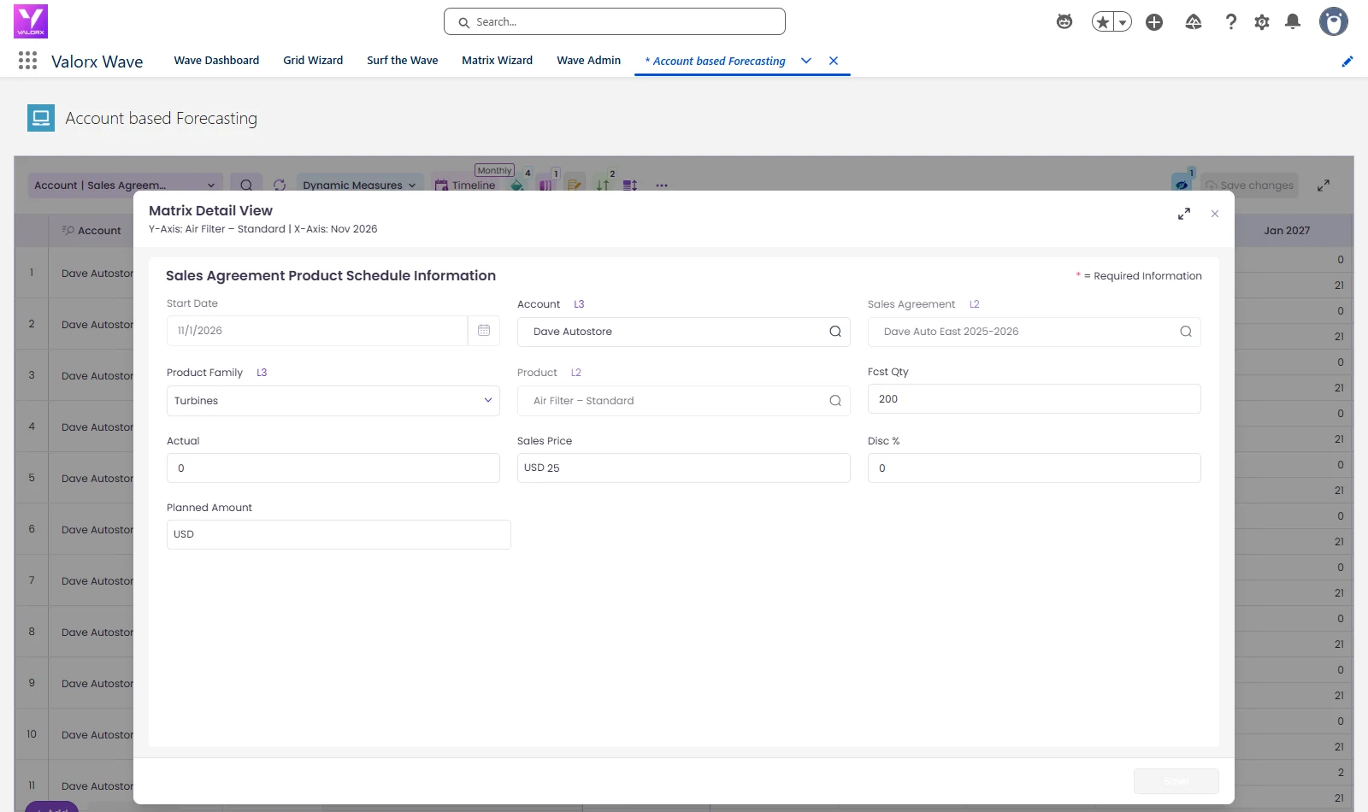1368x812 pixels.
Task: Open Trailhead guidance icon
Action: (x=1194, y=22)
